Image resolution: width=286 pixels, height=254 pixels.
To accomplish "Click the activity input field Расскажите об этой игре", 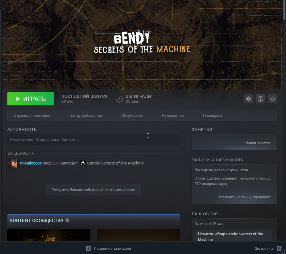I will (93, 140).
